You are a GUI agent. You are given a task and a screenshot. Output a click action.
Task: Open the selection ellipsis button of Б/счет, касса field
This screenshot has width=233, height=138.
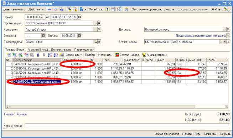point(221,42)
